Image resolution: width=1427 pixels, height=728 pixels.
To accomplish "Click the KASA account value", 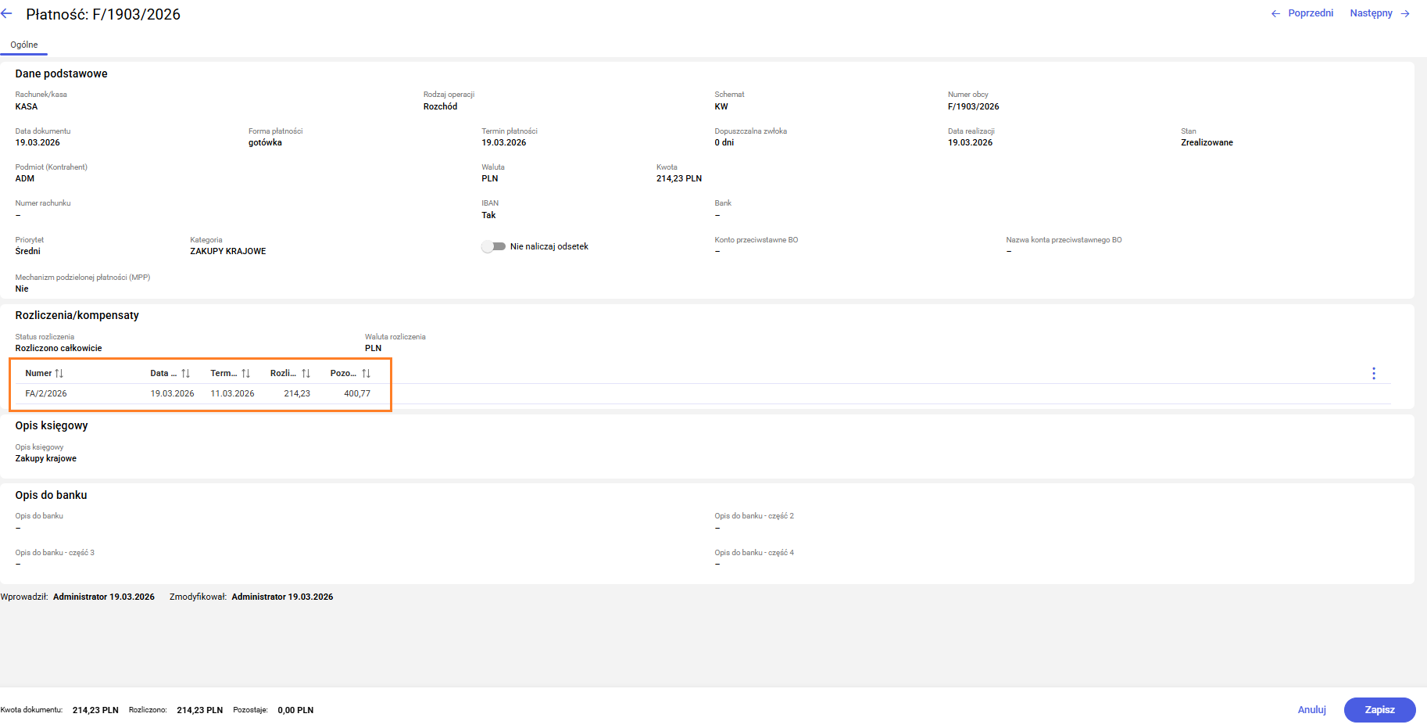I will (x=27, y=106).
